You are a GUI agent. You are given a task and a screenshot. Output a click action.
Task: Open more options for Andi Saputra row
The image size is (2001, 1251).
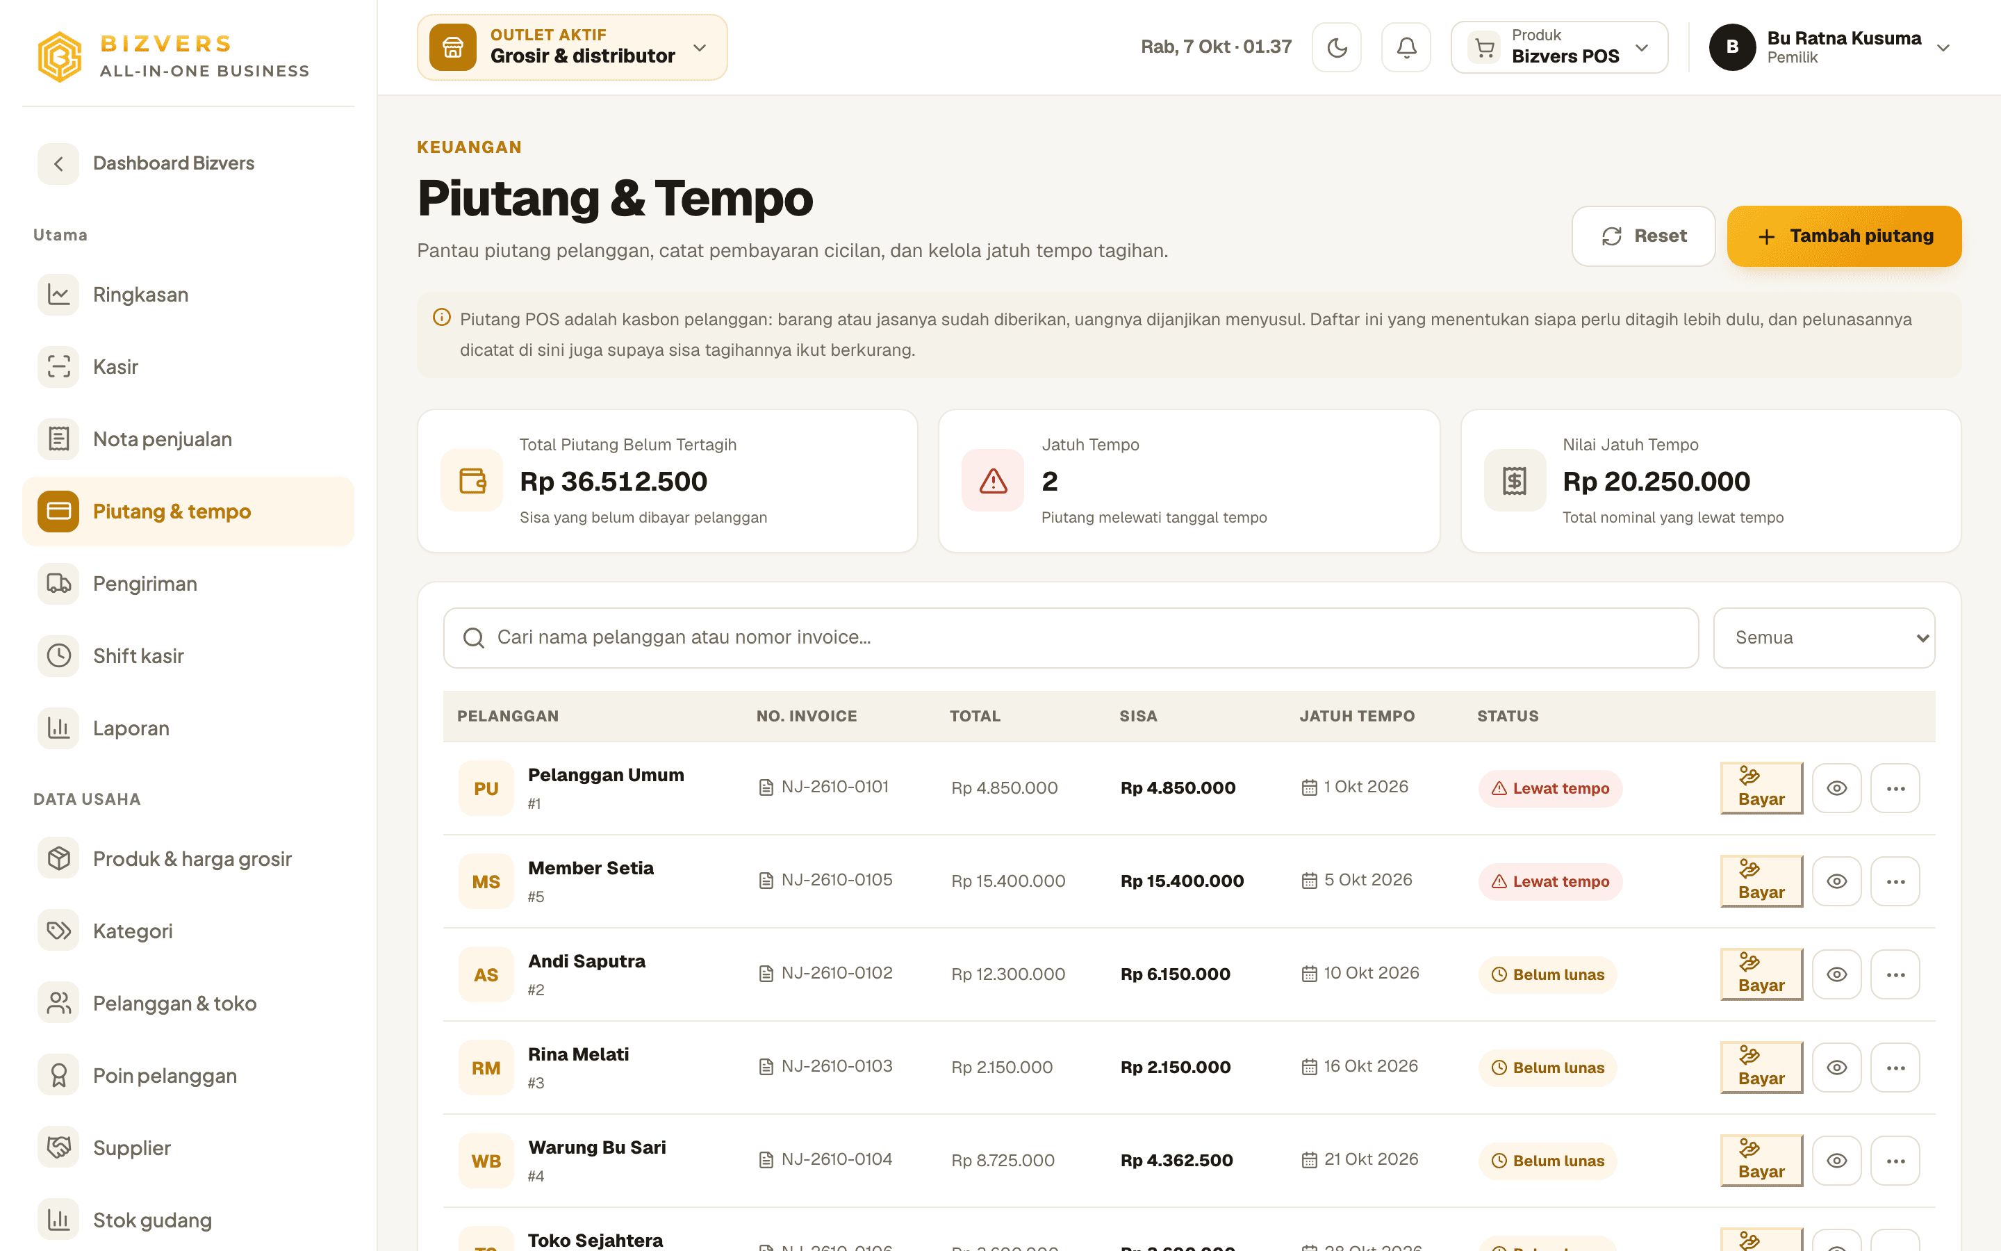pyautogui.click(x=1895, y=974)
